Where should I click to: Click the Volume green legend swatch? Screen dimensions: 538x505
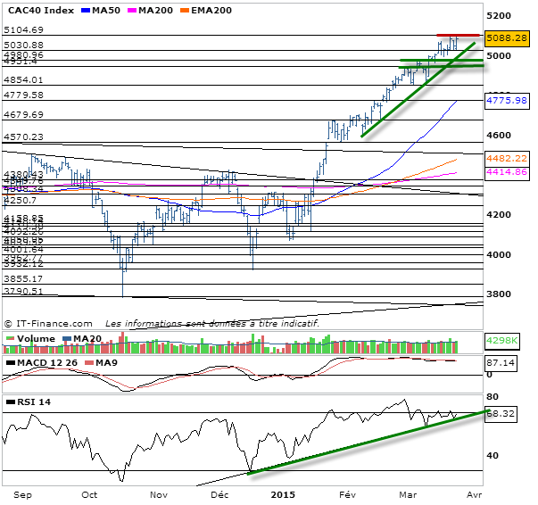click(11, 338)
